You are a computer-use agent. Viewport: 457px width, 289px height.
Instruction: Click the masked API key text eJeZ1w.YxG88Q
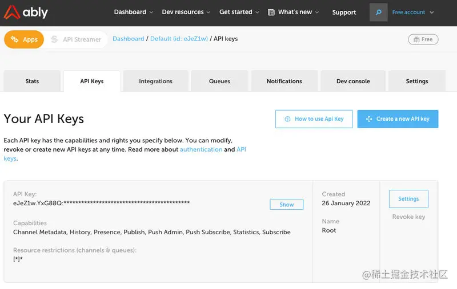[102, 203]
